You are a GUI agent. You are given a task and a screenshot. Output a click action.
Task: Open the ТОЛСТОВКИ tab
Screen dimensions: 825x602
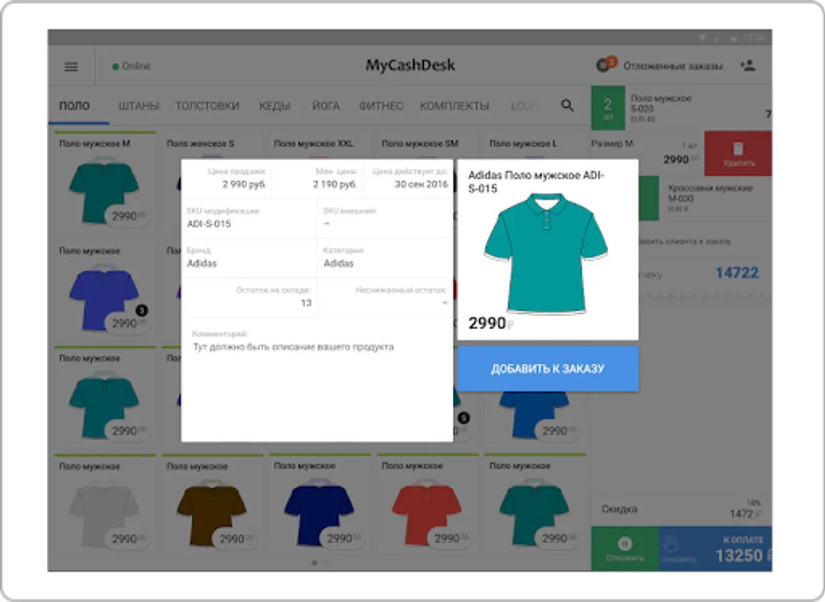pyautogui.click(x=207, y=106)
